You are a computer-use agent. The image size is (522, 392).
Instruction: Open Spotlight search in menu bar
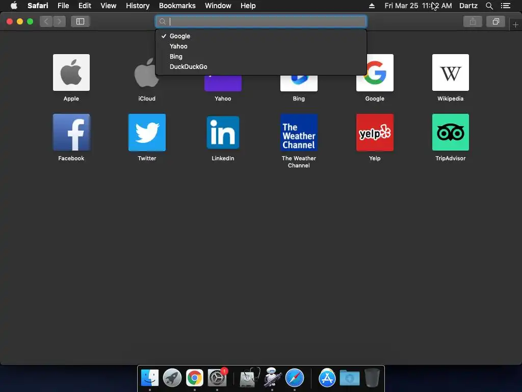[489, 6]
